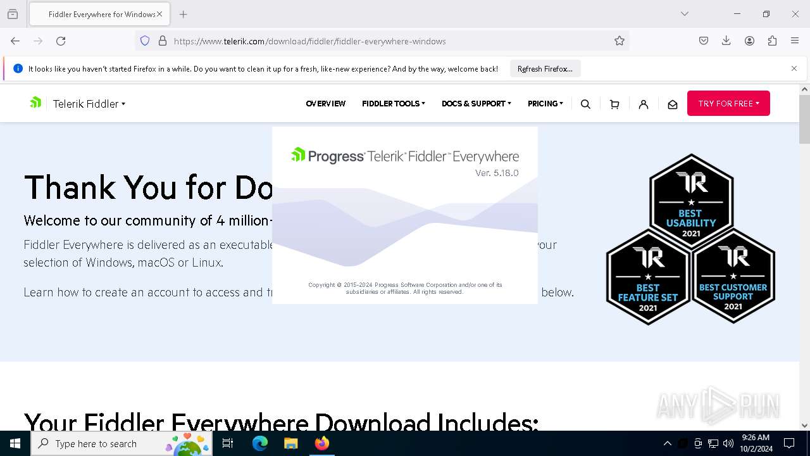Click the Windows taskbar search box
Image resolution: width=810 pixels, height=456 pixels.
point(122,443)
